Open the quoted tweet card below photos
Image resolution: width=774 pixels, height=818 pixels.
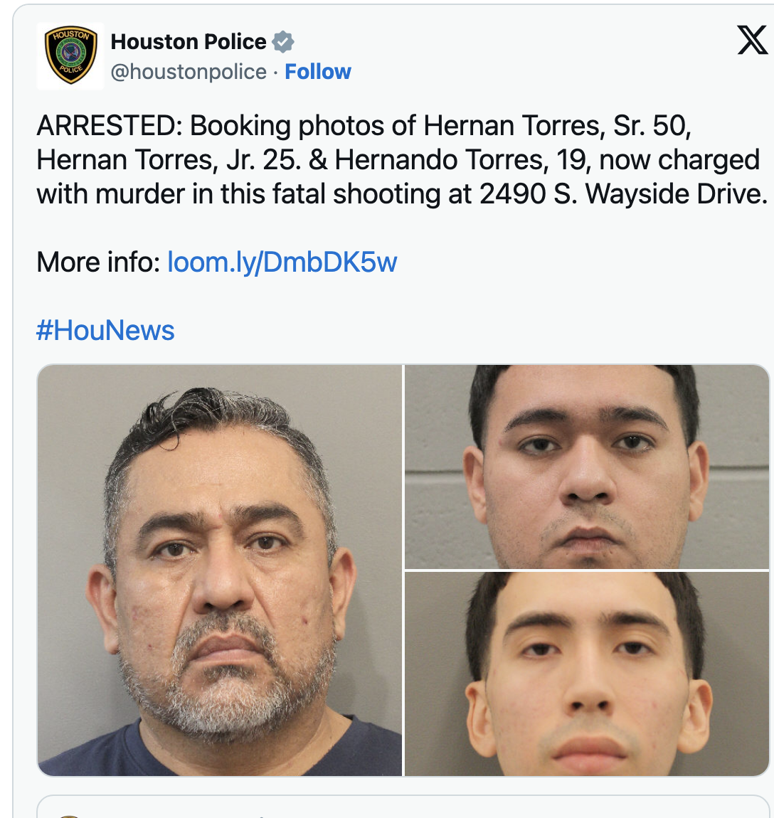click(403, 807)
